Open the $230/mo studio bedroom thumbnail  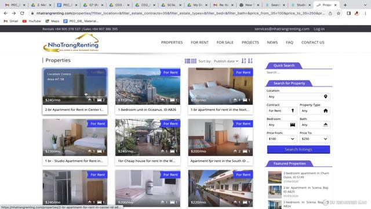(x=75, y=138)
